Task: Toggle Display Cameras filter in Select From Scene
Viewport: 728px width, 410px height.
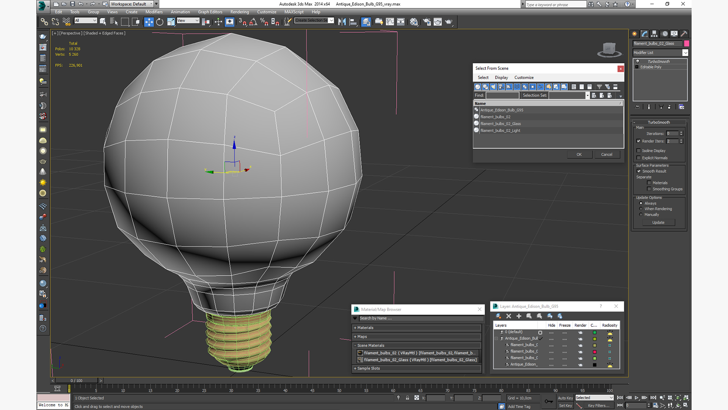Action: point(501,87)
